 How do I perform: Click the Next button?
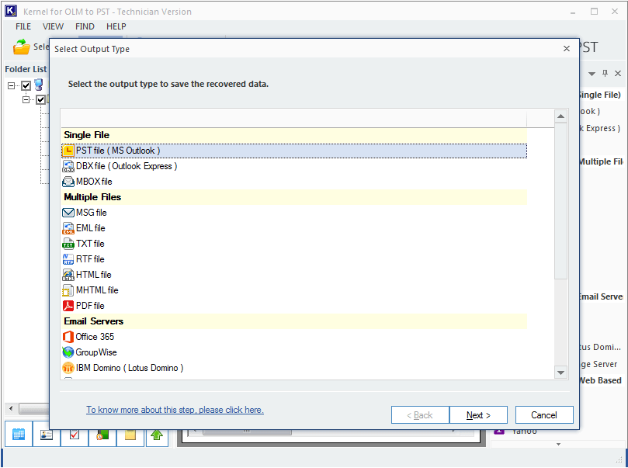(478, 415)
